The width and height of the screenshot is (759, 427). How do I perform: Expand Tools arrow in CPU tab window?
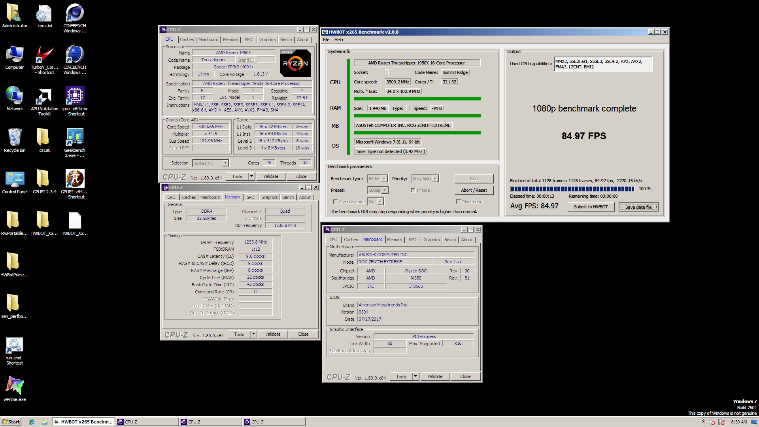coord(251,176)
